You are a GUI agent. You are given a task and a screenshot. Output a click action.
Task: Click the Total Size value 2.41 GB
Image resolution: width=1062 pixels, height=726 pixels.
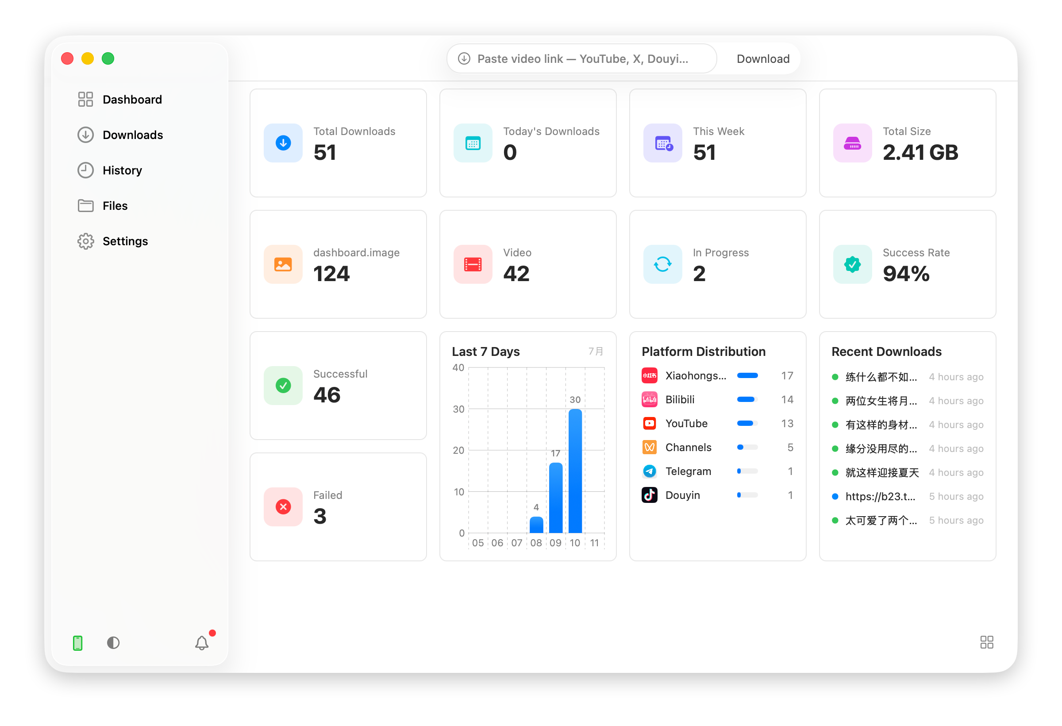pos(920,152)
